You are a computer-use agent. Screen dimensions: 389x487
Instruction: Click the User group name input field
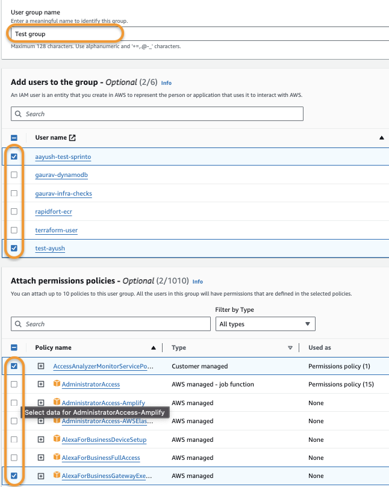tap(200, 34)
